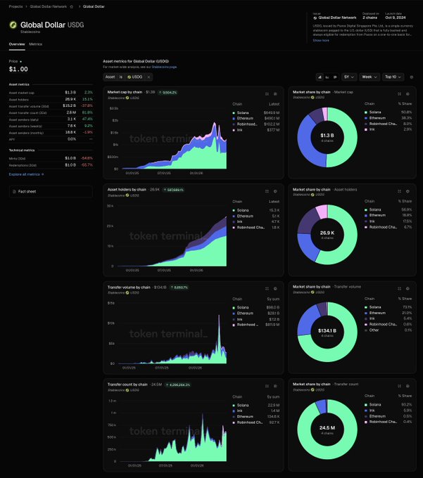The image size is (423, 478).
Task: Click Show more in the description
Action: tap(321, 40)
